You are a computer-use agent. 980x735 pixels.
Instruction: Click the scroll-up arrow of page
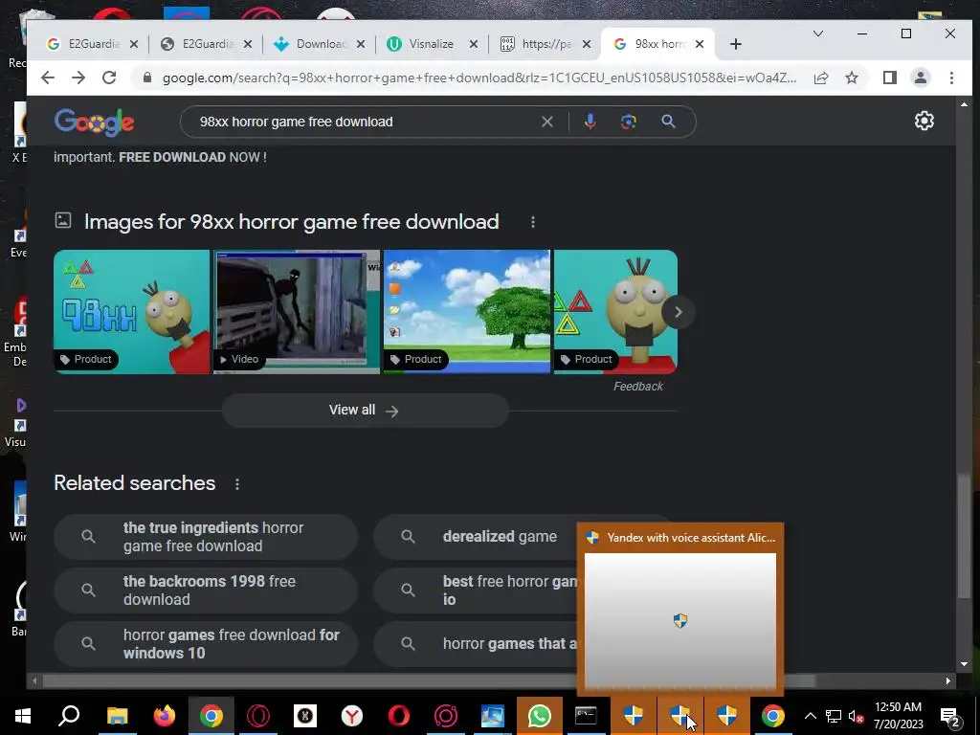click(x=965, y=104)
